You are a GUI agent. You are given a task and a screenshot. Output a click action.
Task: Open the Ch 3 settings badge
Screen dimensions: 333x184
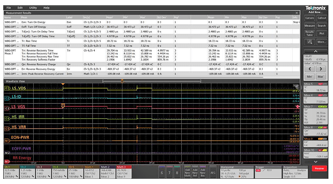click(43, 172)
